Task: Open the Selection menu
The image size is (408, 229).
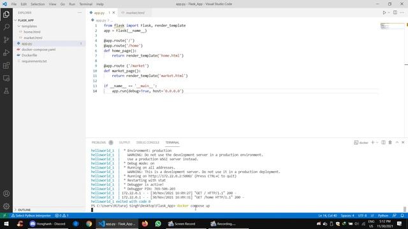Action: pos(38,4)
